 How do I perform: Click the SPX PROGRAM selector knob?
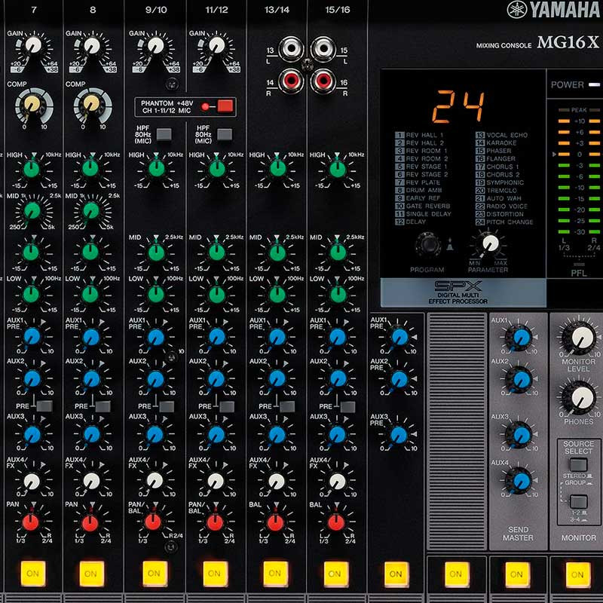(x=427, y=243)
